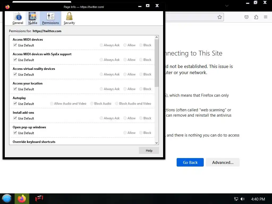Click the 4:40 PM clock
This screenshot has width=272, height=204.
258,199
